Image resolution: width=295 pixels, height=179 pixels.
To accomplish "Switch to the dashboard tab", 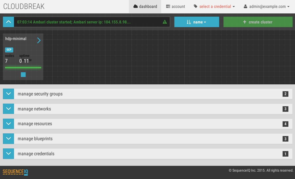I will 145,7.
